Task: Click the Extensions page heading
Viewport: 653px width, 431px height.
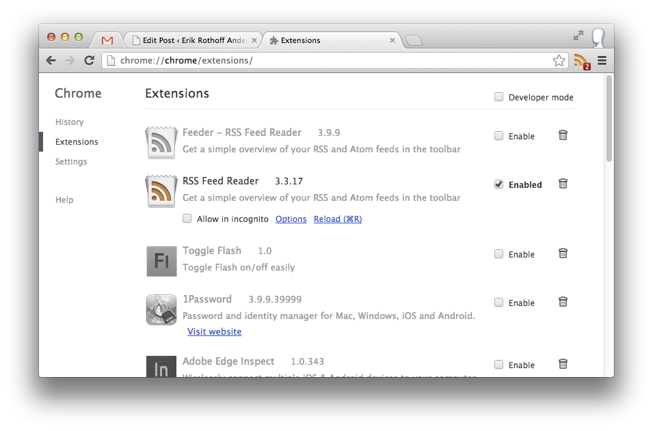Action: pyautogui.click(x=177, y=93)
